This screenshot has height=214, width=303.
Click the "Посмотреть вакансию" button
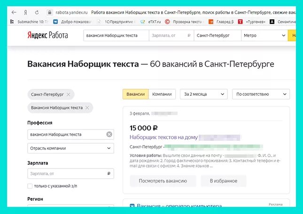point(163,181)
